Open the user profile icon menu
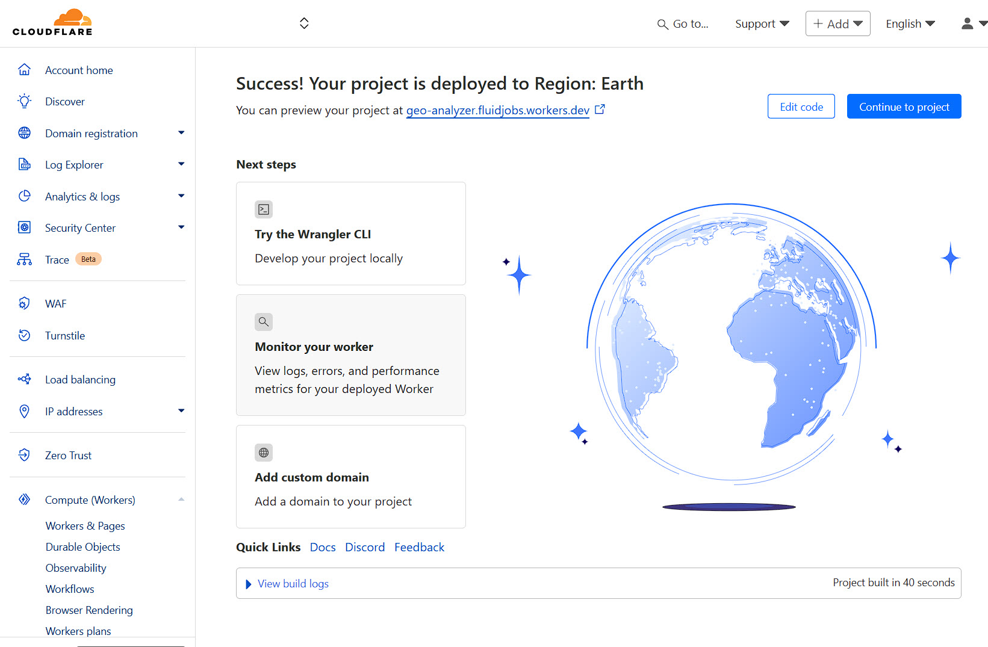Image resolution: width=988 pixels, height=647 pixels. (973, 23)
